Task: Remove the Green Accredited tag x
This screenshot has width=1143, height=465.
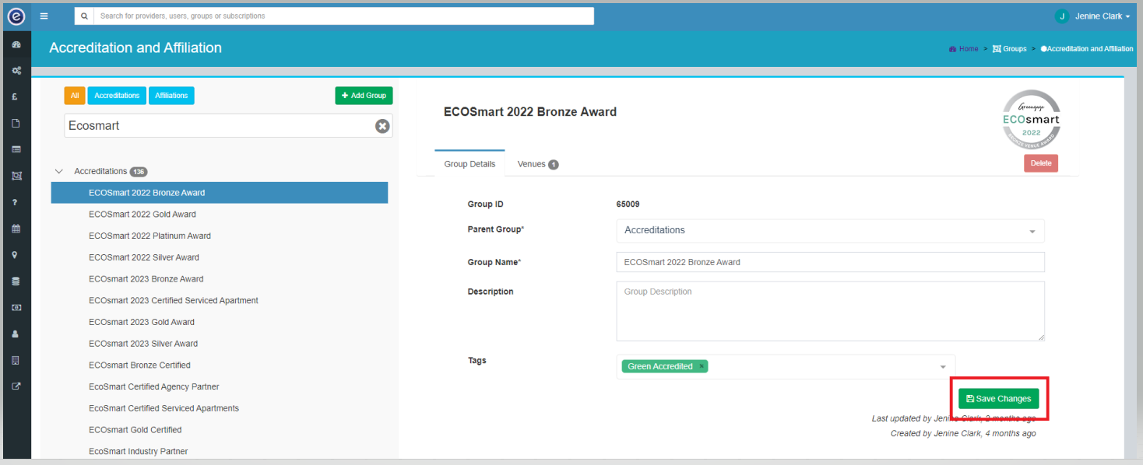Action: click(702, 366)
